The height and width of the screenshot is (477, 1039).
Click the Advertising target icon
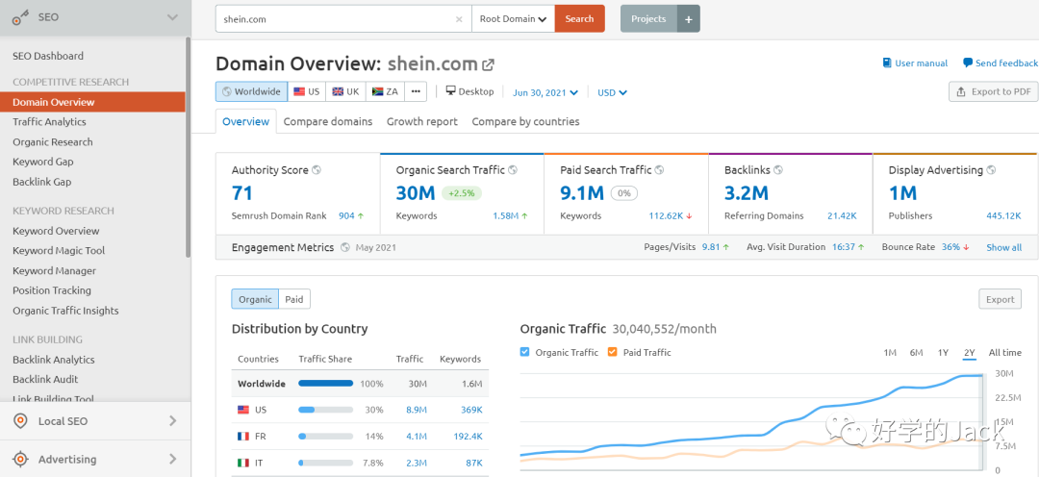20,459
